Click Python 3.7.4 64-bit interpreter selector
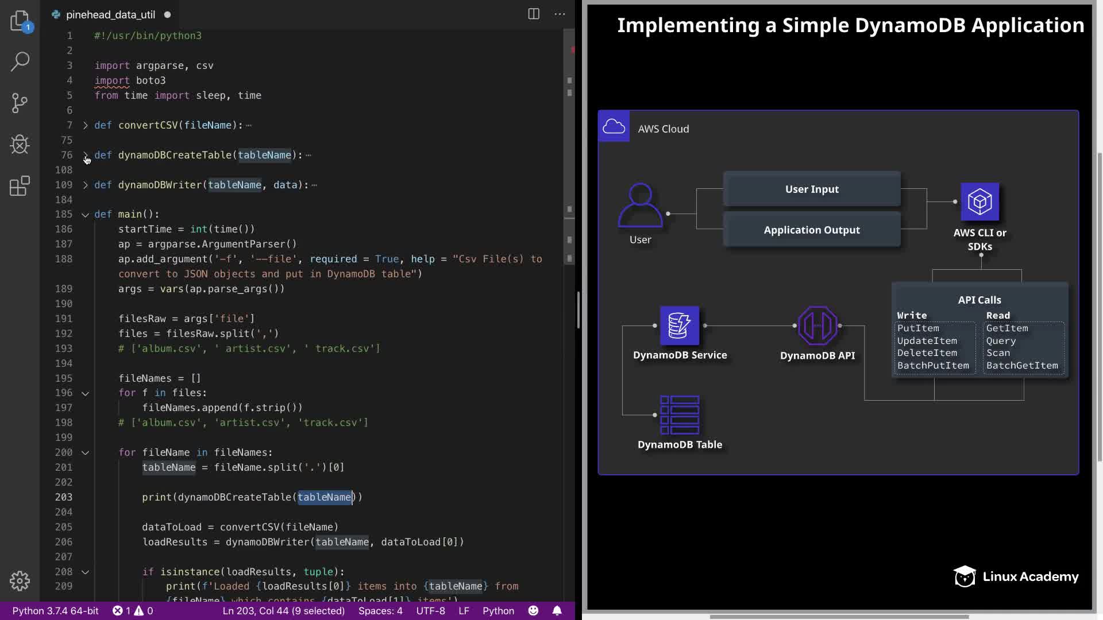The width and height of the screenshot is (1103, 620). [x=55, y=611]
